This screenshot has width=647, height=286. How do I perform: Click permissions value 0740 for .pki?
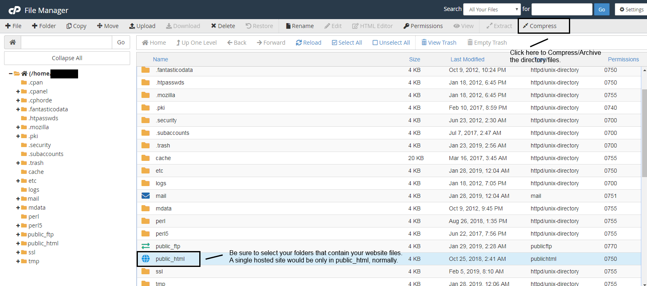coord(610,108)
